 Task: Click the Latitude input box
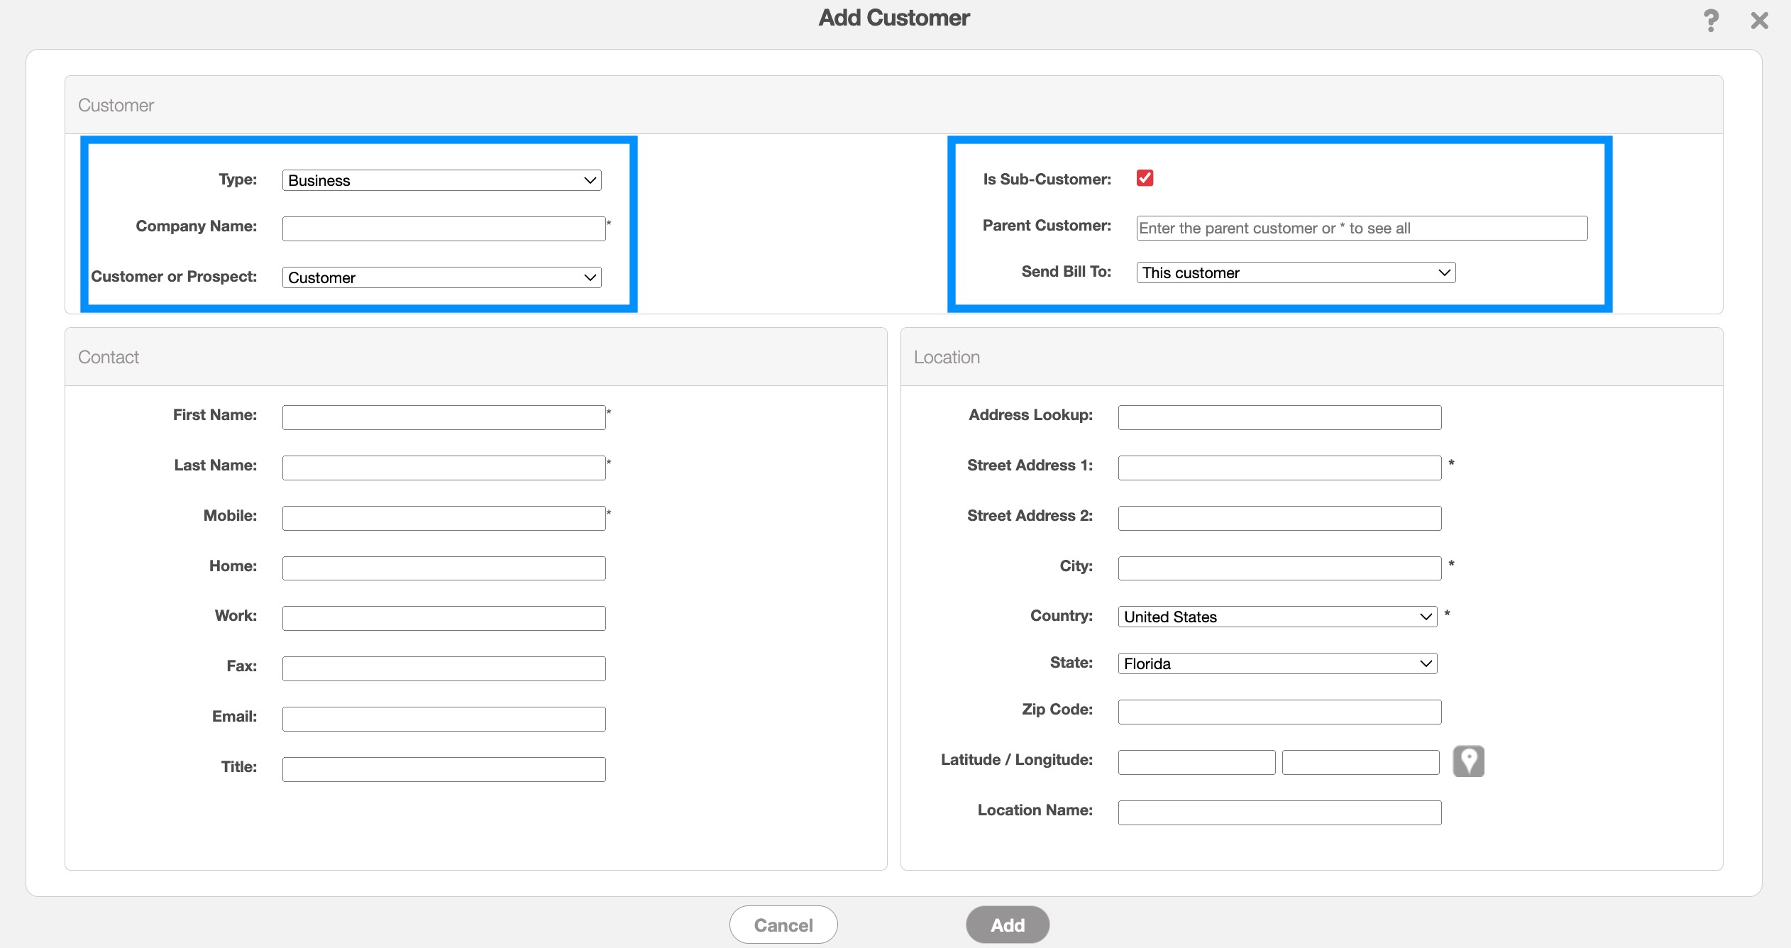click(x=1196, y=762)
